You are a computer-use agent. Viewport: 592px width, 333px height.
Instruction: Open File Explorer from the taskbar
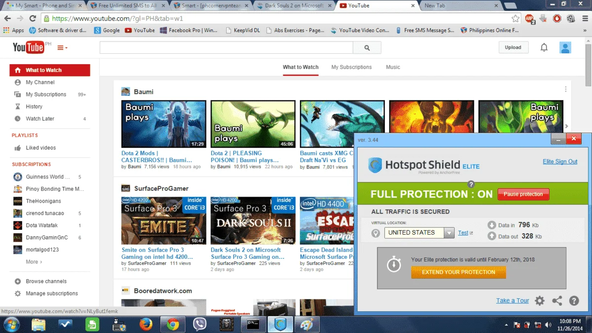coord(39,325)
